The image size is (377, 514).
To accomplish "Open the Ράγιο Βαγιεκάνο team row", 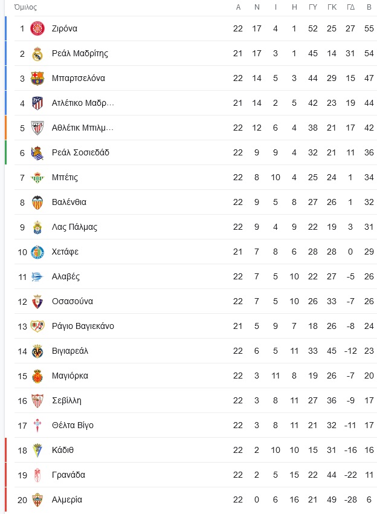I will 196,326.
